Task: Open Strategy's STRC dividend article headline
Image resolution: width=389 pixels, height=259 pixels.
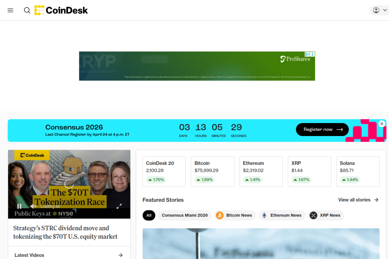Action: 65,232
